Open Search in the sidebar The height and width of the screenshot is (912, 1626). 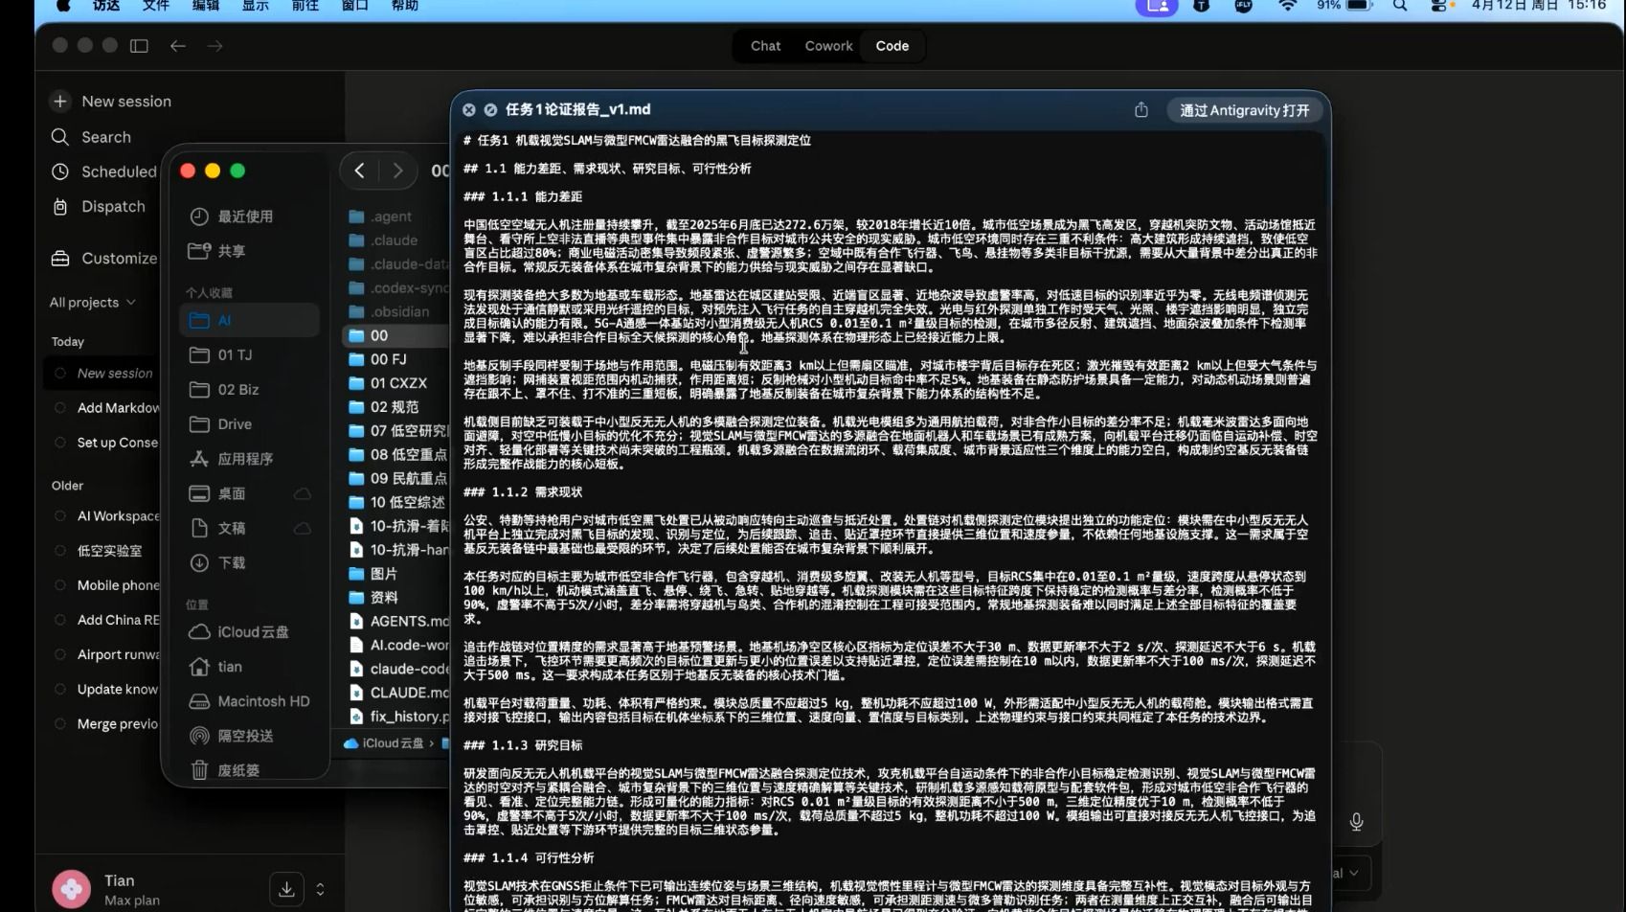point(105,137)
